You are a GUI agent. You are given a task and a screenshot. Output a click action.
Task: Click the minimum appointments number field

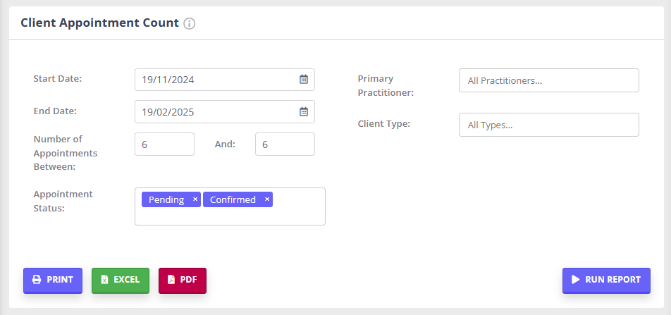click(164, 144)
